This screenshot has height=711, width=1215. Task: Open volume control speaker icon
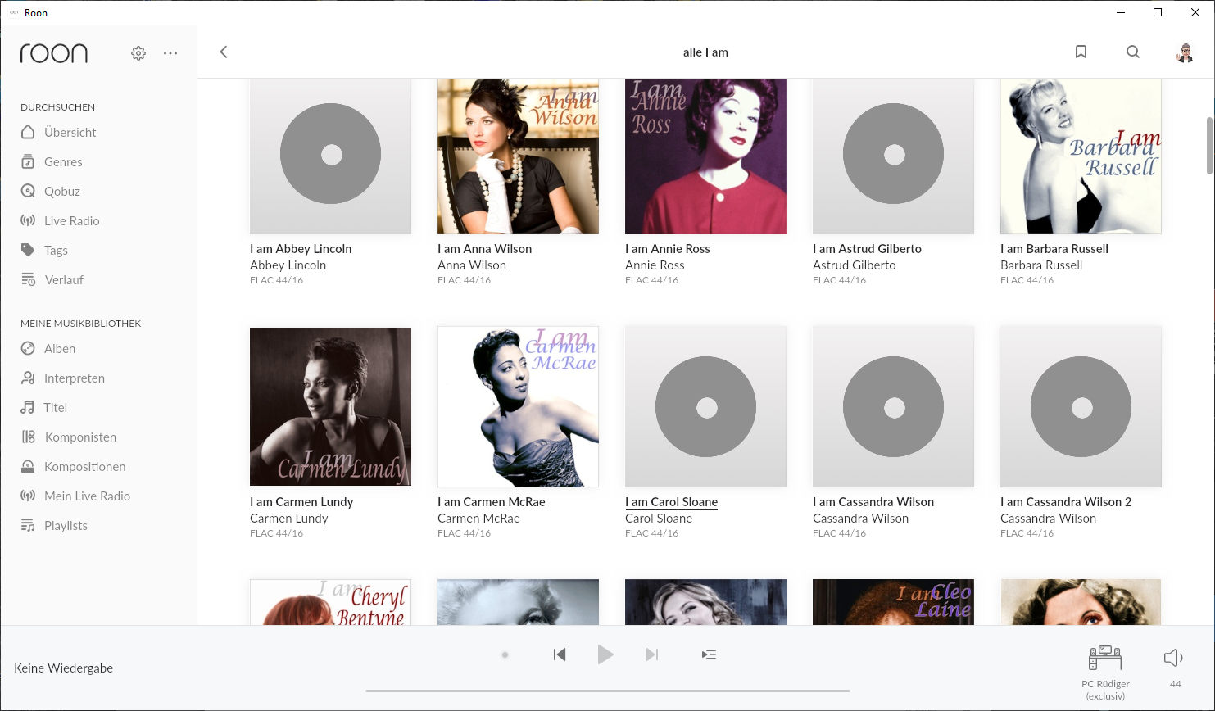tap(1174, 658)
